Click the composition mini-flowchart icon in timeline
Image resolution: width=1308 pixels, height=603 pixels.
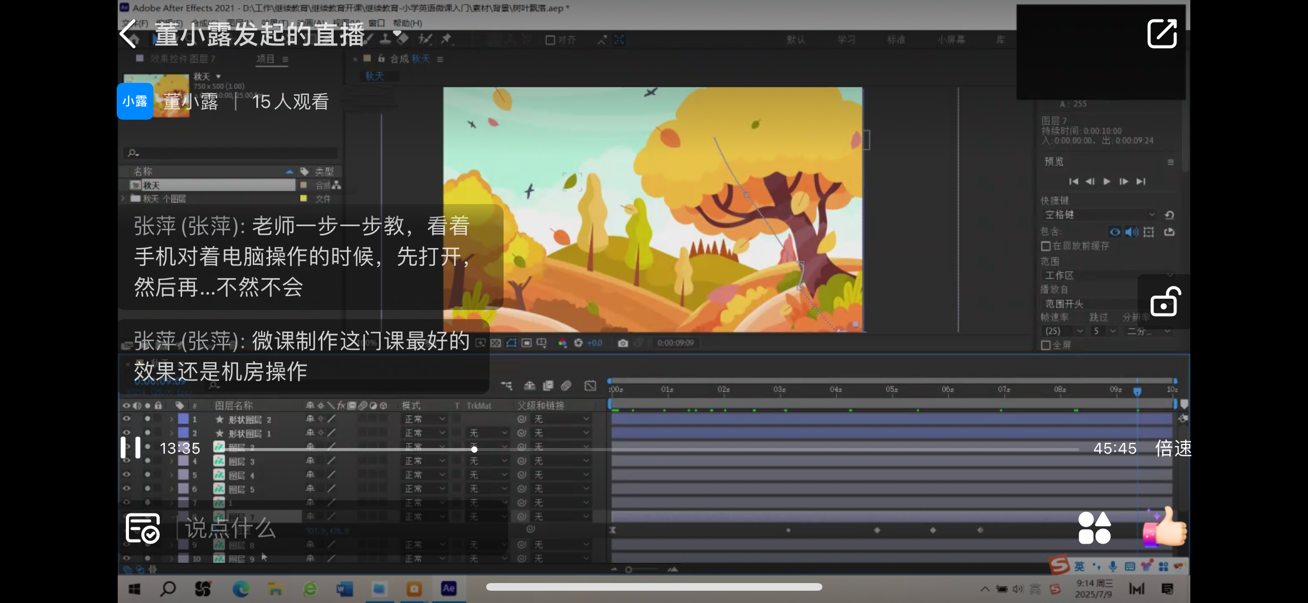click(506, 385)
